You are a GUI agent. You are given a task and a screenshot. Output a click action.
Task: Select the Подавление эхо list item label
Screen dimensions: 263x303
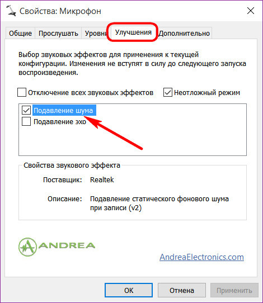click(x=60, y=122)
